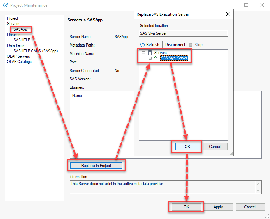Select SASHELP.CARS (SASApp) data item
Viewport: 270px width, 219px height.
click(35, 51)
